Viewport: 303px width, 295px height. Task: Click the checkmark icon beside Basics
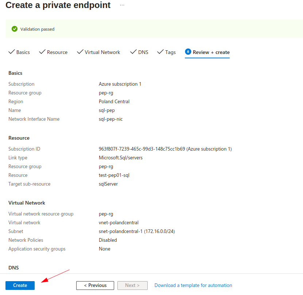click(x=11, y=52)
